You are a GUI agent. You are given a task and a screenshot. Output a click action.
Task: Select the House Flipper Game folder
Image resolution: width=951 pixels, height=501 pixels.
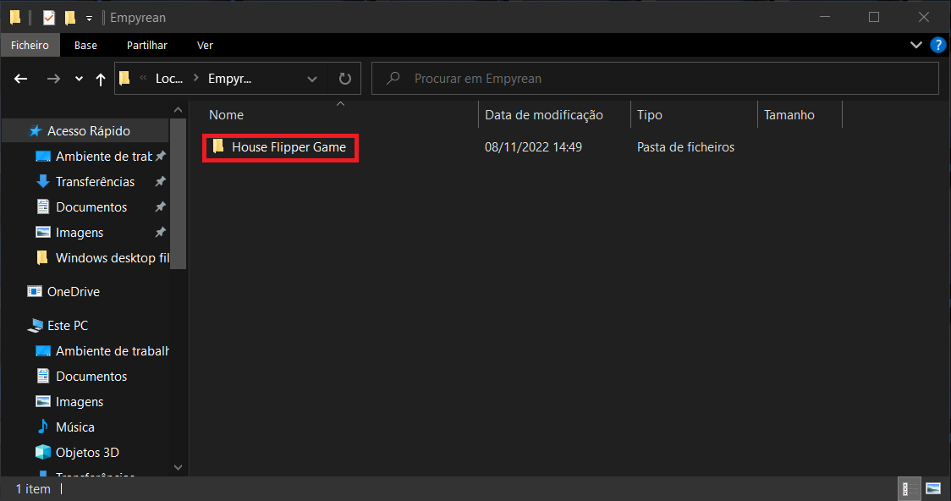pos(288,147)
